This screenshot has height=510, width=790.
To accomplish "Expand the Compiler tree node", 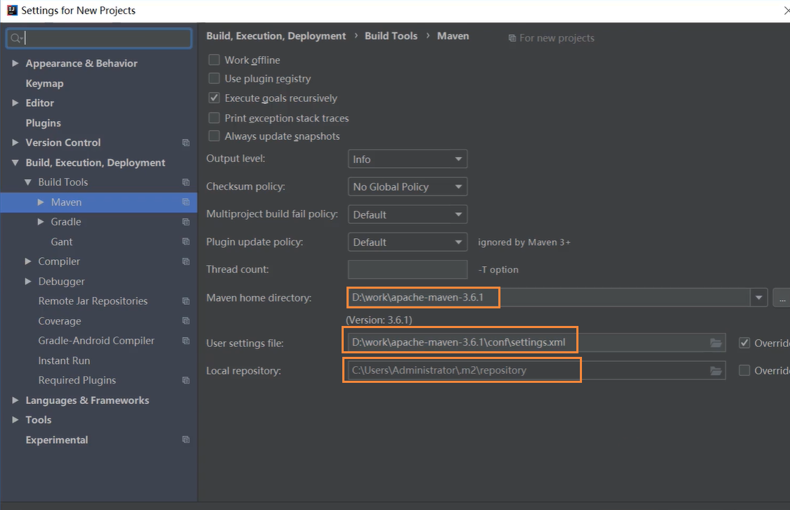I will pos(27,261).
